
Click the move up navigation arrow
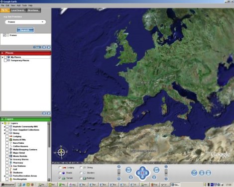click(x=142, y=169)
